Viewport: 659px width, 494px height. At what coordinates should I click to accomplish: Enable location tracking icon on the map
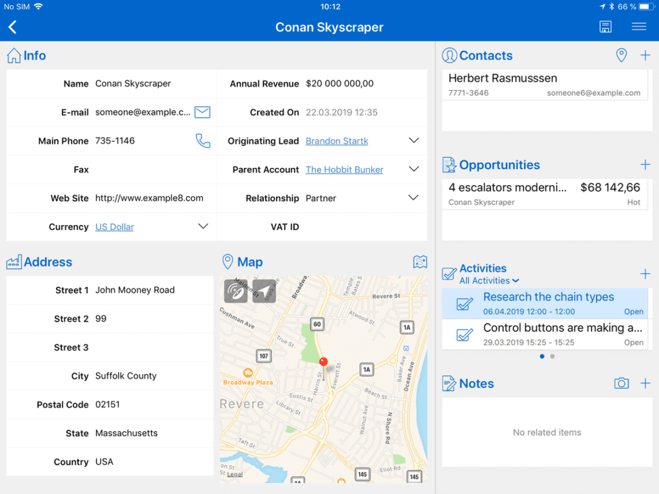(x=236, y=290)
